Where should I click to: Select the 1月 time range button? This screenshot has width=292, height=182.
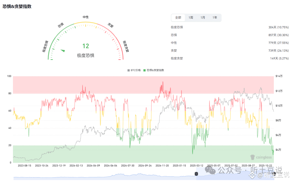click(x=203, y=18)
